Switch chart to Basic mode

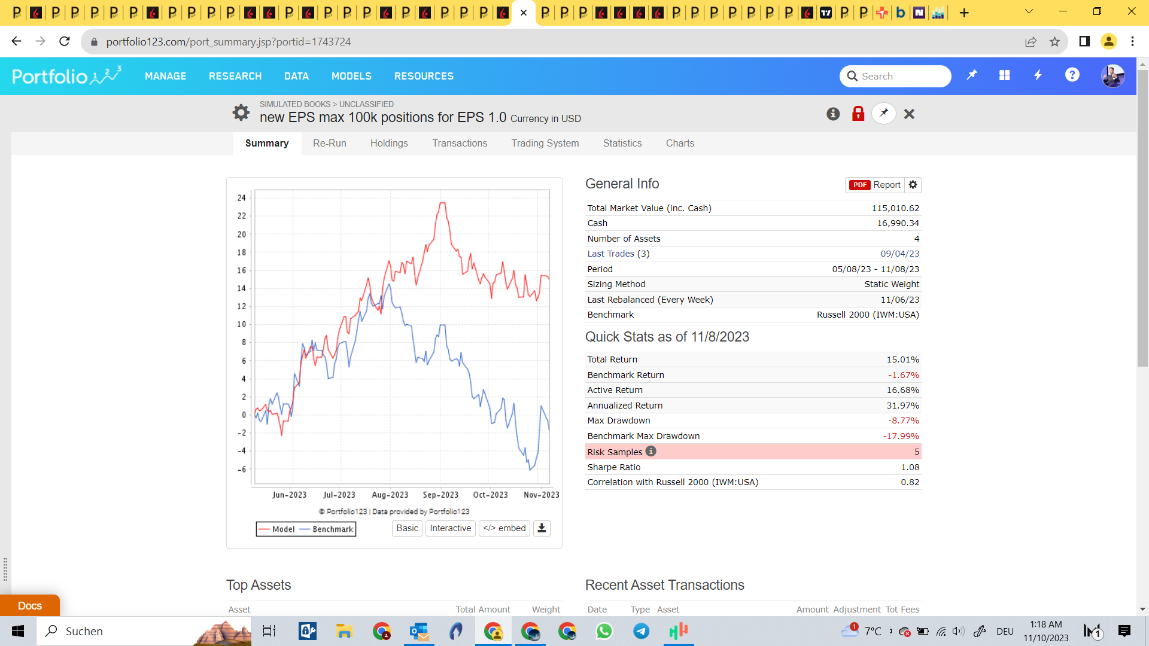click(x=407, y=528)
